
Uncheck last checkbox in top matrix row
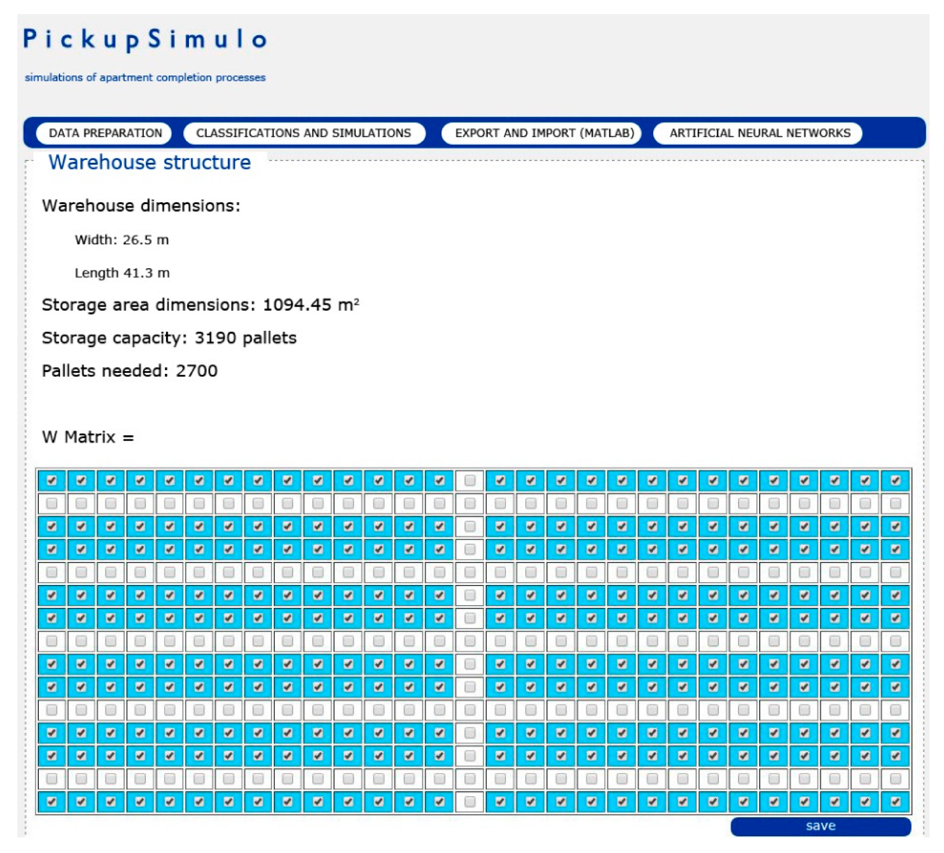895,480
